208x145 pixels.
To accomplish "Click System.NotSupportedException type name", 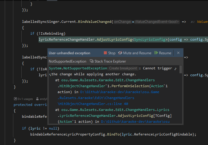I will point(78,68).
